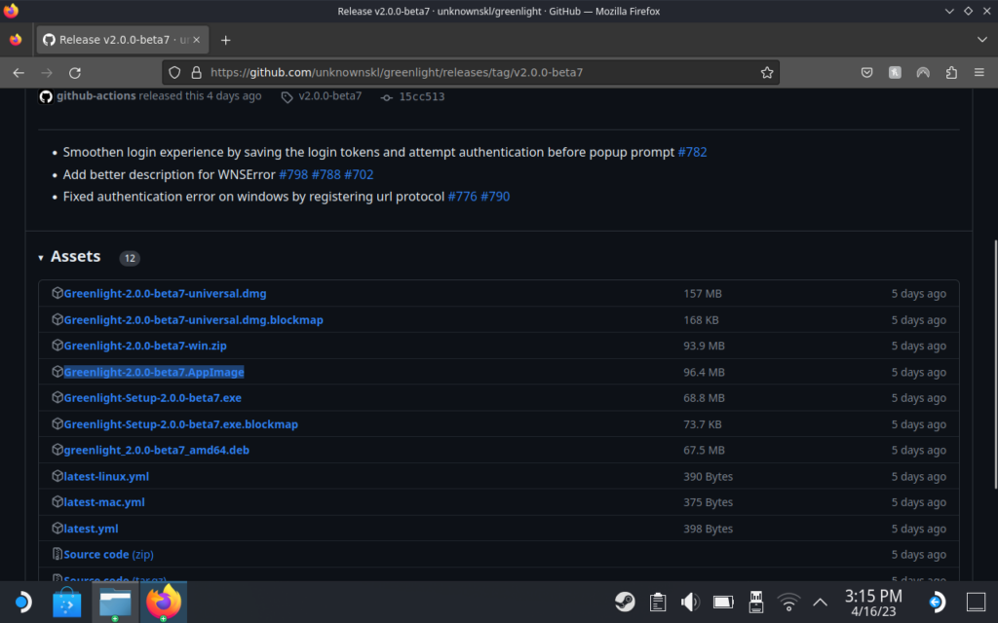Open Firefox extensions puzzle icon
Screen dimensions: 998x623
point(951,73)
